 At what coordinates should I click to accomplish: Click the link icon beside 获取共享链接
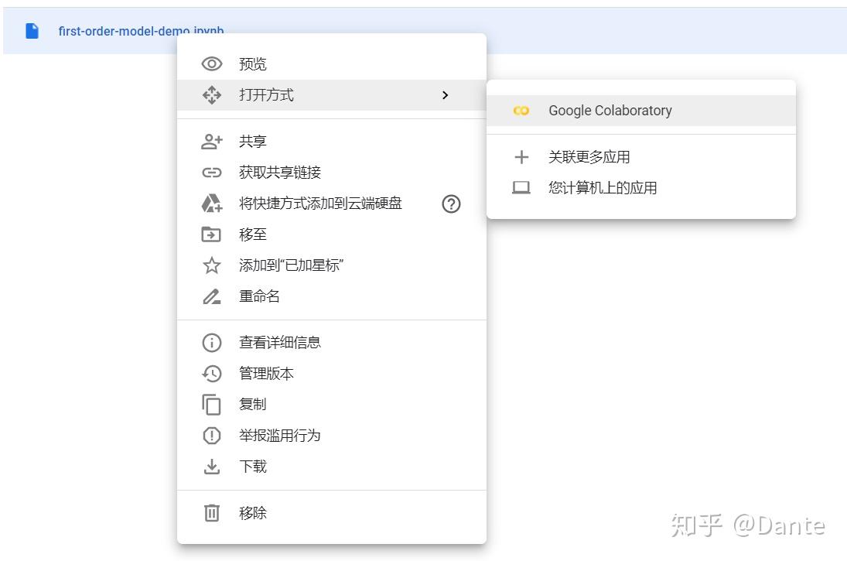[x=211, y=172]
